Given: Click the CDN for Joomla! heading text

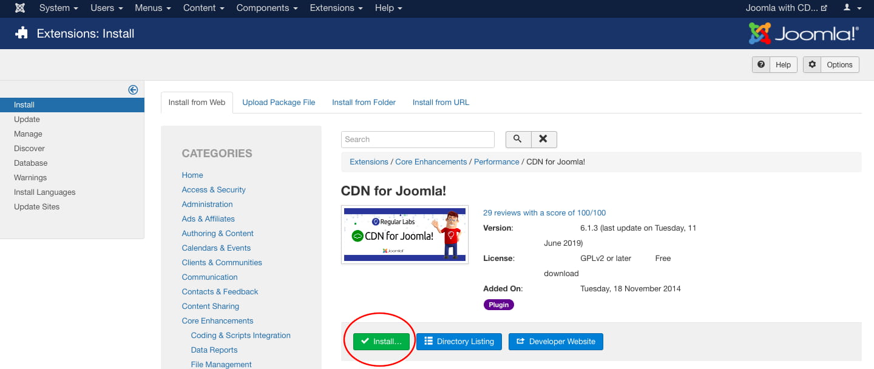Looking at the screenshot, I should pyautogui.click(x=394, y=191).
